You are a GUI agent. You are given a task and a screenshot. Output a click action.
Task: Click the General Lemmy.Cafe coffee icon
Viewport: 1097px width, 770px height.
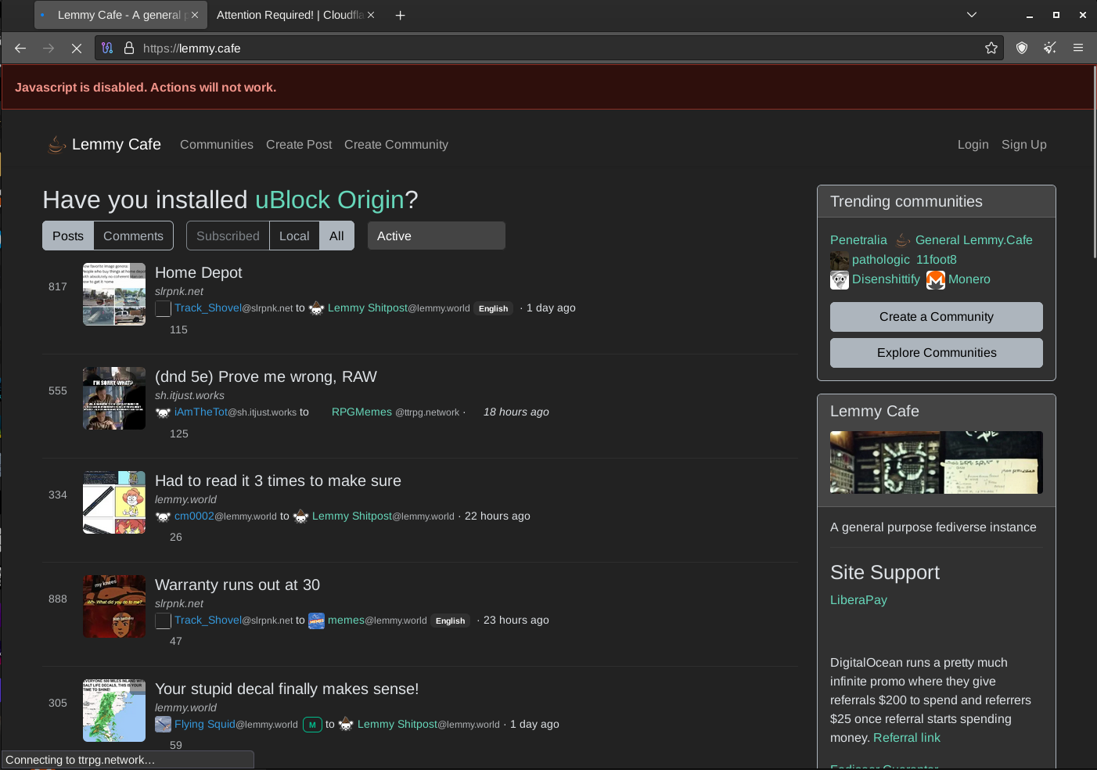tap(903, 240)
